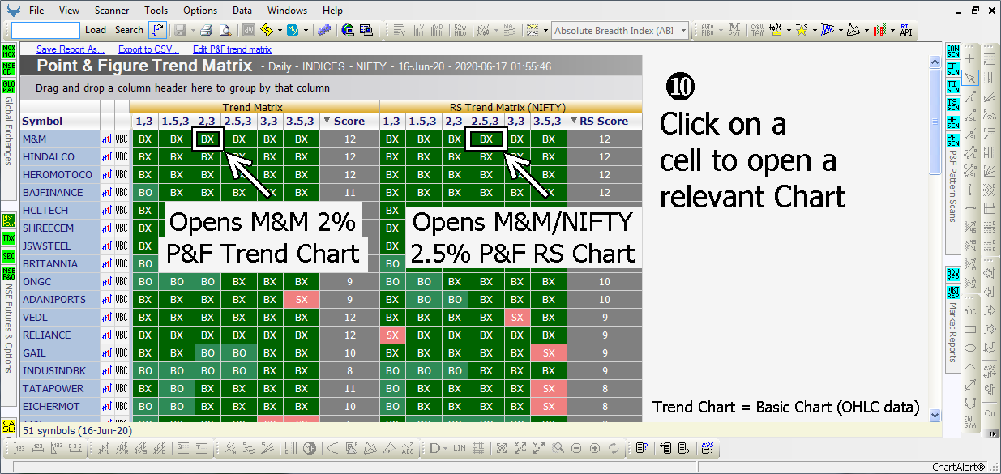
Task: Expand the dropdown arrow beside the TAS star
Action: point(814,30)
